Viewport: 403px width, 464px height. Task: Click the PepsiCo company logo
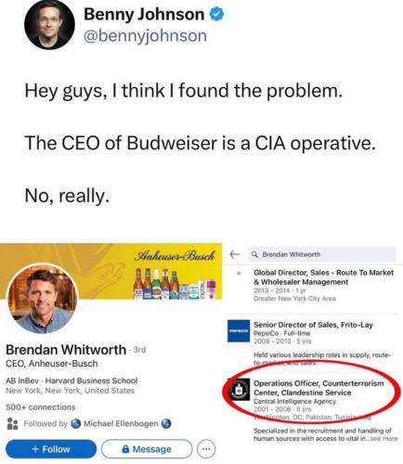click(239, 331)
